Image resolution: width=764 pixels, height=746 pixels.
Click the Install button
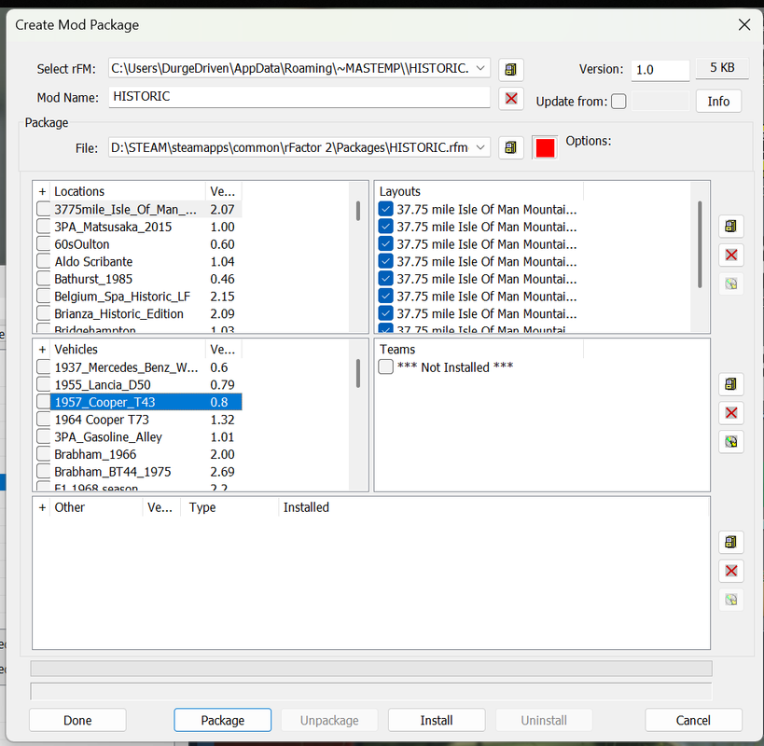[x=437, y=720]
